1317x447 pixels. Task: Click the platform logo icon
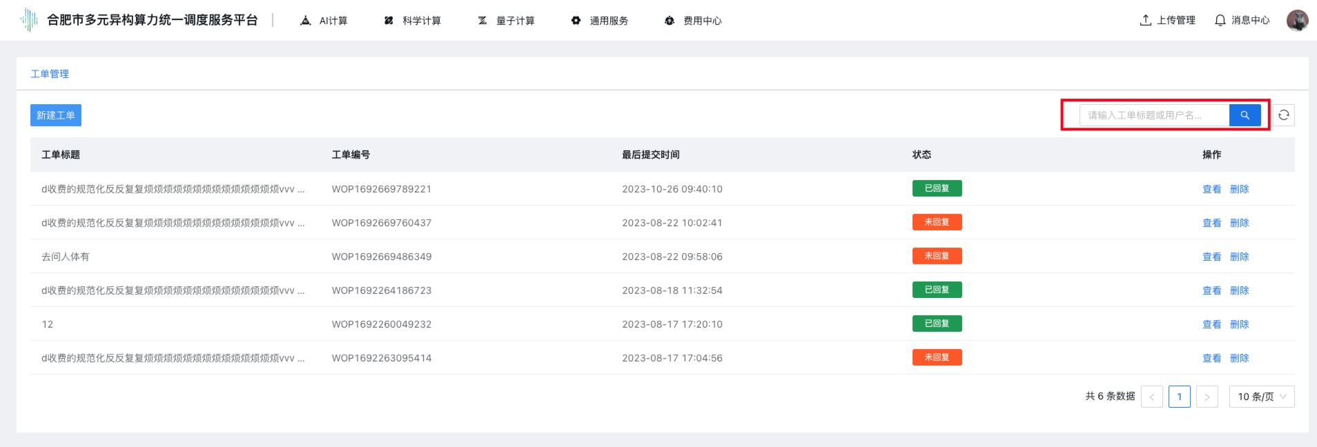click(29, 20)
